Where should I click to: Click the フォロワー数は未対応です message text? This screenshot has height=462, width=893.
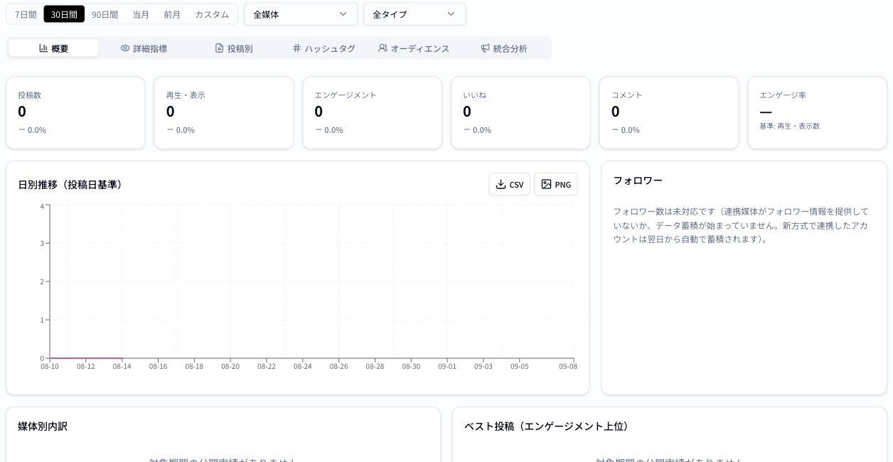point(741,225)
